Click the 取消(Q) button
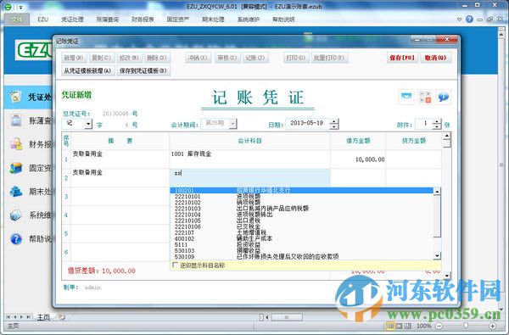The width and height of the screenshot is (509, 335). pyautogui.click(x=435, y=58)
